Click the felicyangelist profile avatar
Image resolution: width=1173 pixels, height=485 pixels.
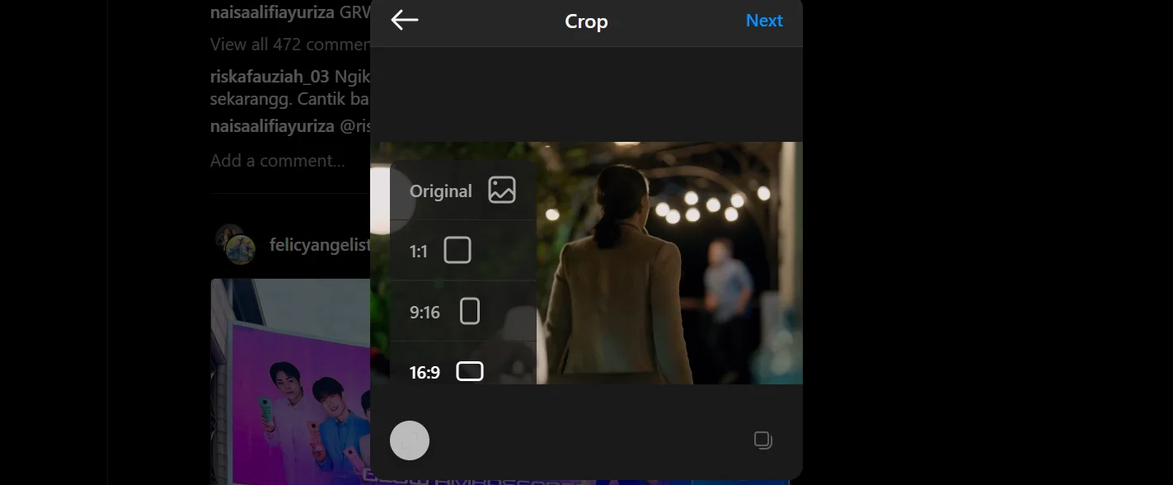coord(235,245)
